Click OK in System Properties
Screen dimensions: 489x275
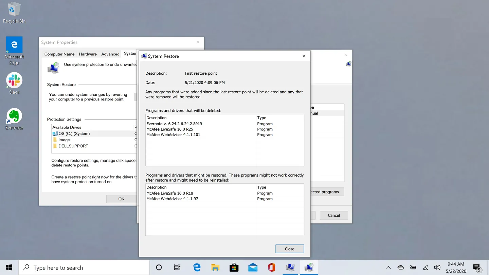click(121, 199)
